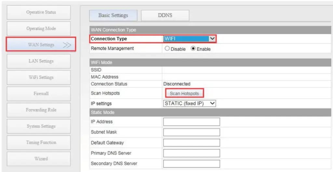
Task: Open the IP settings STATIC dropdown
Action: (x=190, y=104)
